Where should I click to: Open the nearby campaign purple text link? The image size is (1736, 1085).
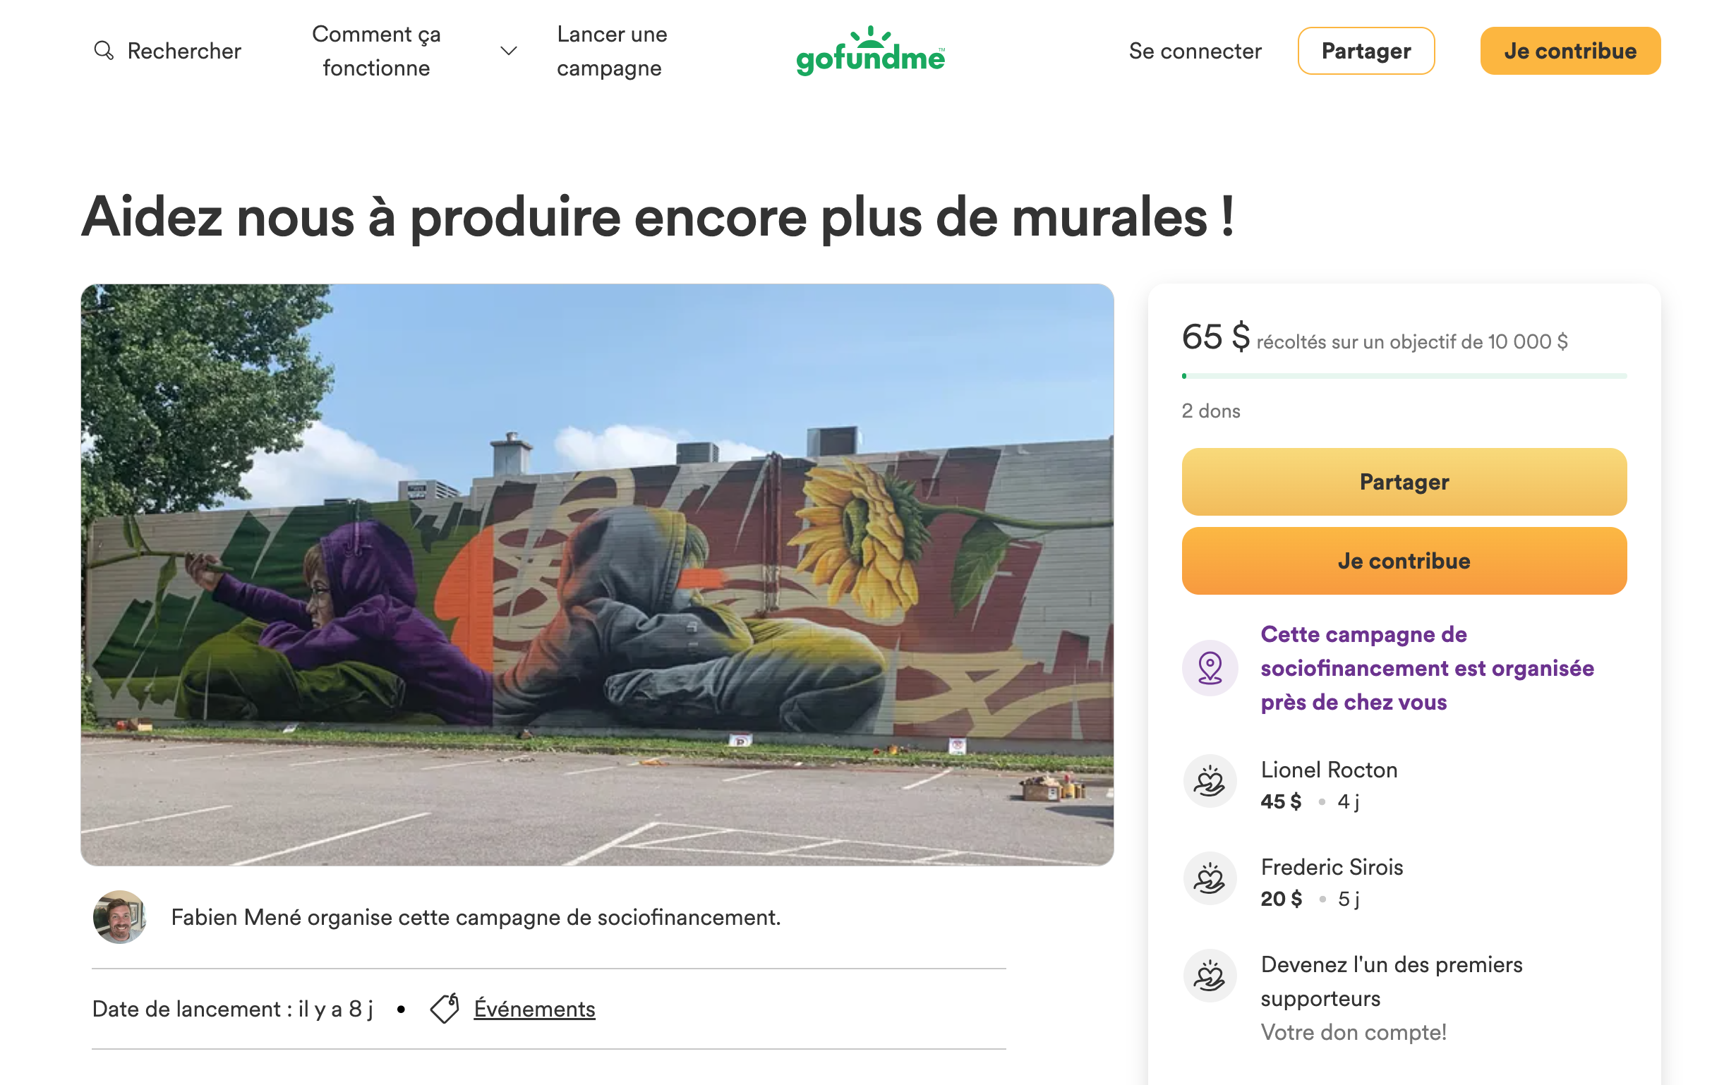tap(1427, 667)
